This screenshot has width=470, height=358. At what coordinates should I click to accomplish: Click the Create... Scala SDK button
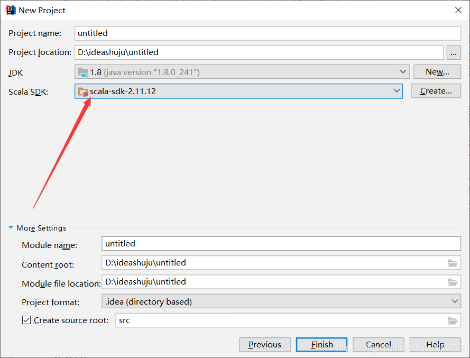(436, 91)
